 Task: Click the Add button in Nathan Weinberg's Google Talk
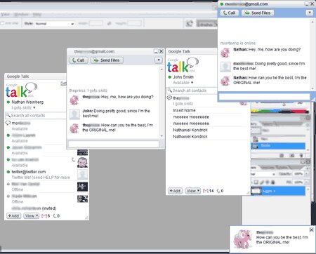click(13, 216)
